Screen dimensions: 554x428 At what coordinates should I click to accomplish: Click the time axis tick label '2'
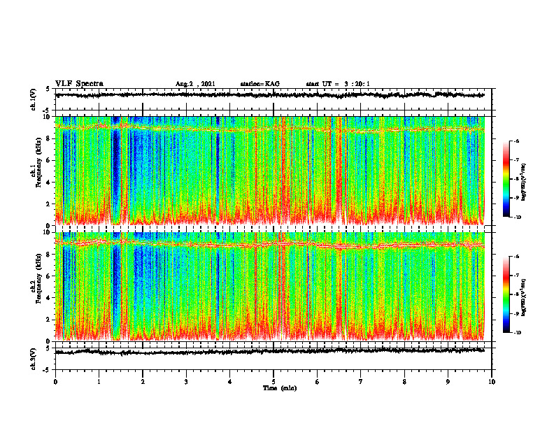pyautogui.click(x=143, y=382)
